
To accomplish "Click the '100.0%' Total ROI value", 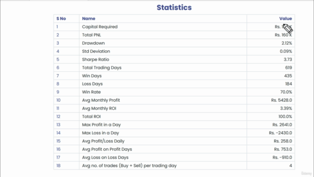I will coord(285,117).
